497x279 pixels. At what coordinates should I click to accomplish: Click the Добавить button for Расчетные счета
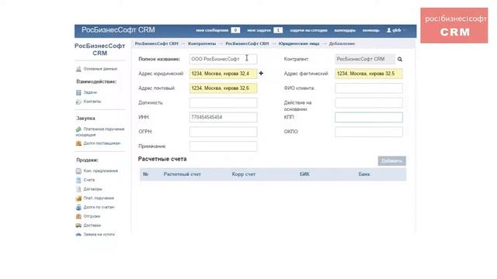391,160
